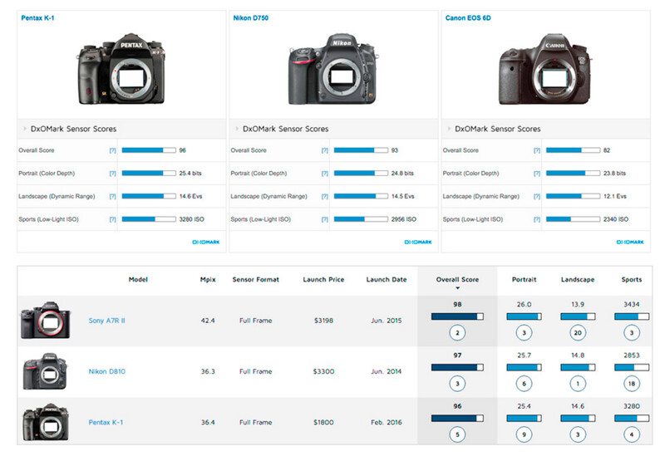Click Nikon D810 overall score bar 97
This screenshot has width=665, height=456.
coord(457,367)
